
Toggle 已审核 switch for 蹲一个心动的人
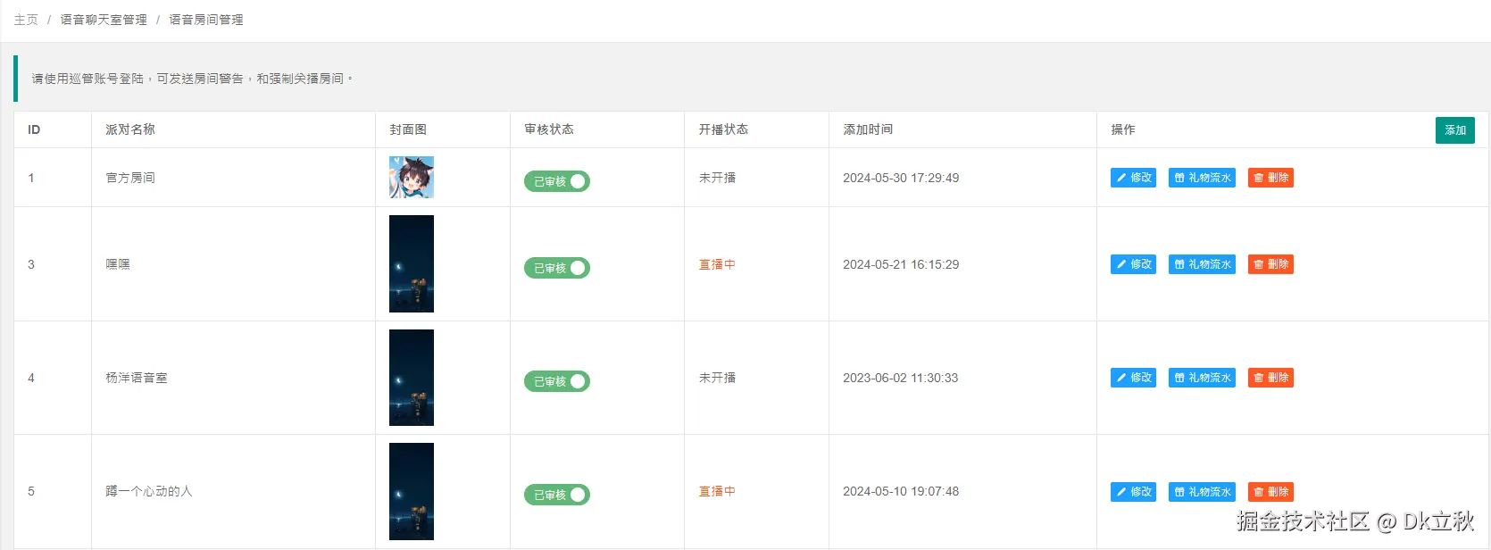pyautogui.click(x=556, y=495)
